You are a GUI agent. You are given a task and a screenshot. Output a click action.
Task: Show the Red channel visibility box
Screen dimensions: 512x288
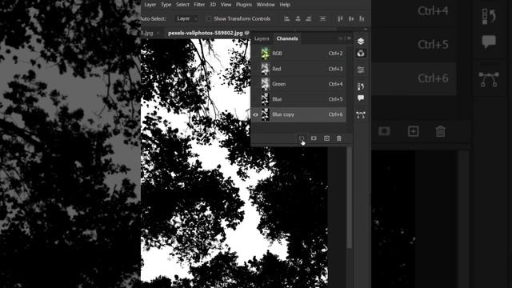click(255, 69)
